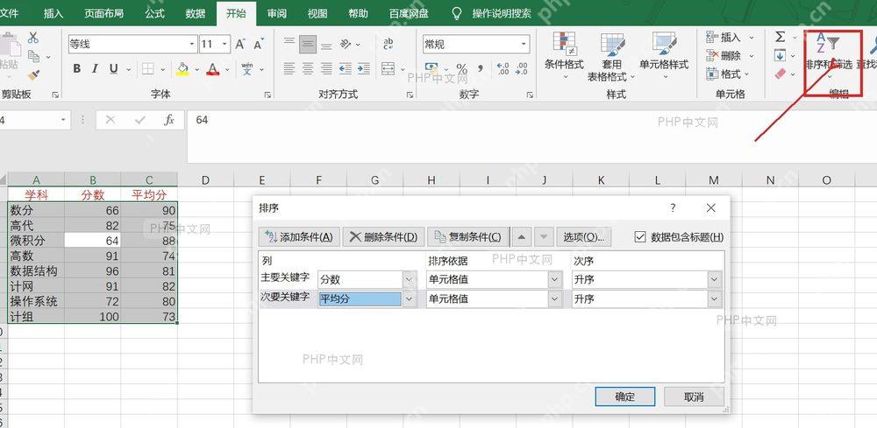The image size is (877, 428).
Task: Click the yellow fill color bucket
Action: pos(182,68)
